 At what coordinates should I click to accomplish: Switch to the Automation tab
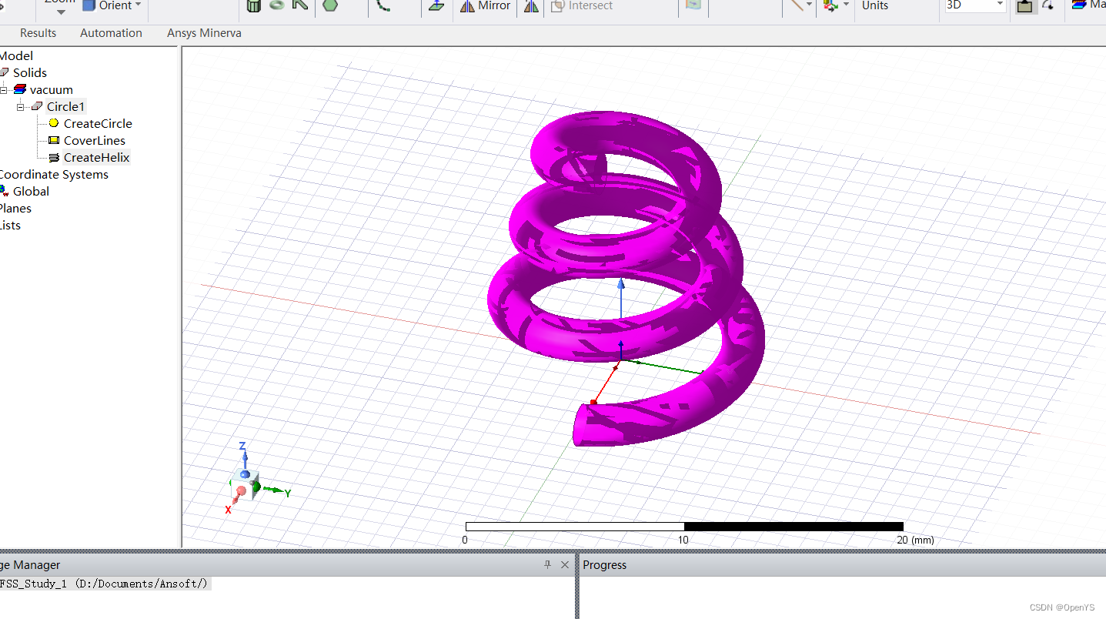(111, 33)
